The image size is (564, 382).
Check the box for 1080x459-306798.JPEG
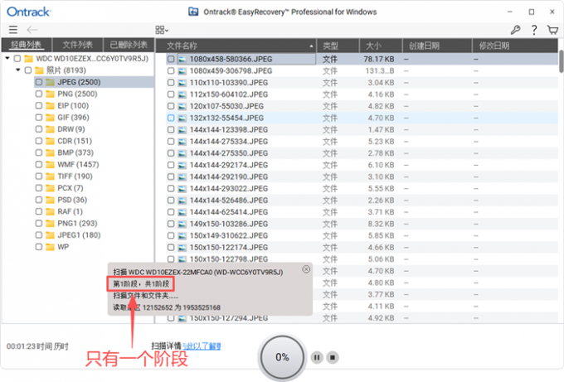click(171, 70)
